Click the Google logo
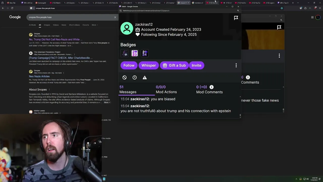Screen dimensions: 323x182 [15, 17]
